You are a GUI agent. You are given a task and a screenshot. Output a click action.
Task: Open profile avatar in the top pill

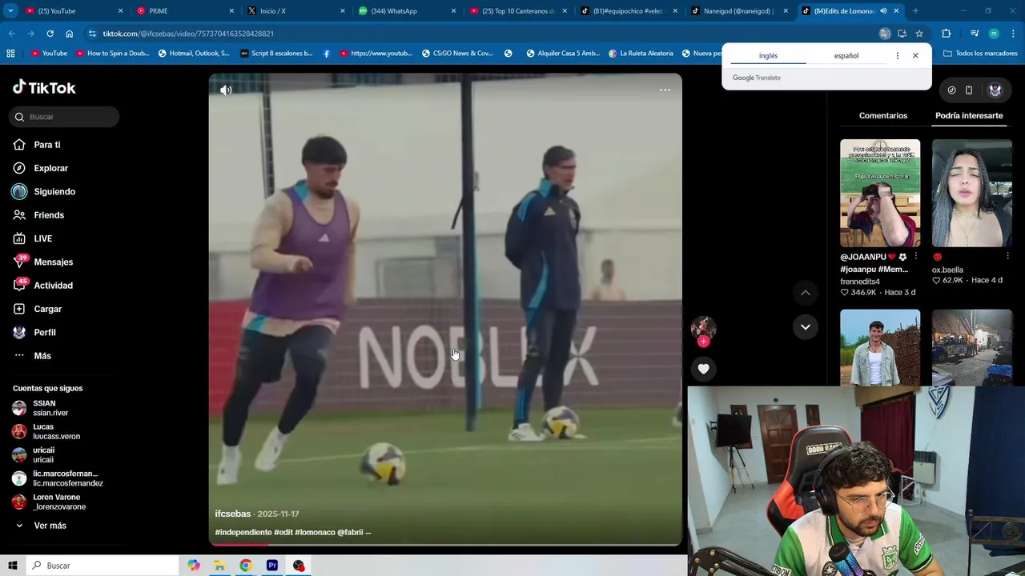coord(995,90)
